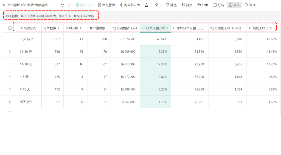
Task: Select the 1.72% cell
Action: pos(155,102)
